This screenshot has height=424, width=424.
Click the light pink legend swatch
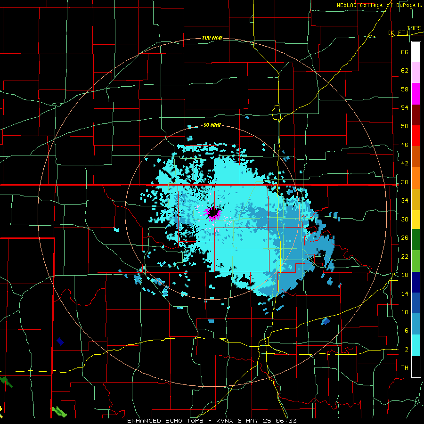pos(416,73)
